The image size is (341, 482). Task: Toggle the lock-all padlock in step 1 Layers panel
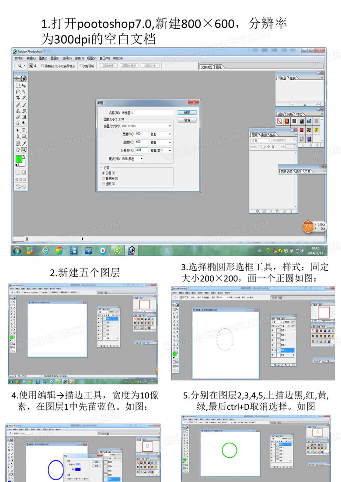(273, 147)
